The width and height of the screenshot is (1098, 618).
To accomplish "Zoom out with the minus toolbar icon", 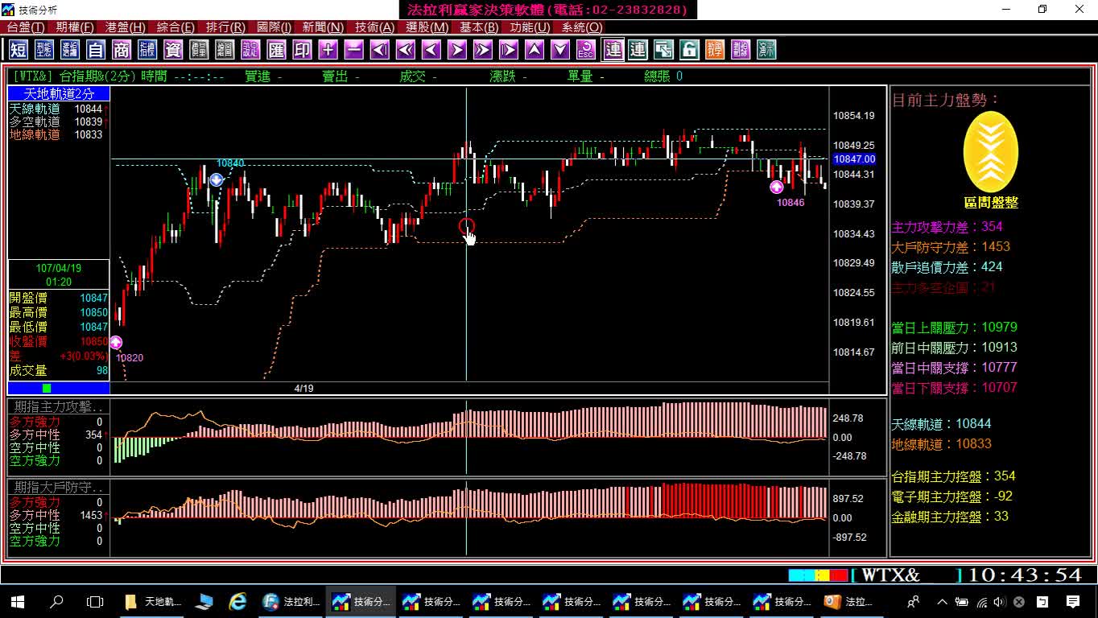I will [353, 50].
